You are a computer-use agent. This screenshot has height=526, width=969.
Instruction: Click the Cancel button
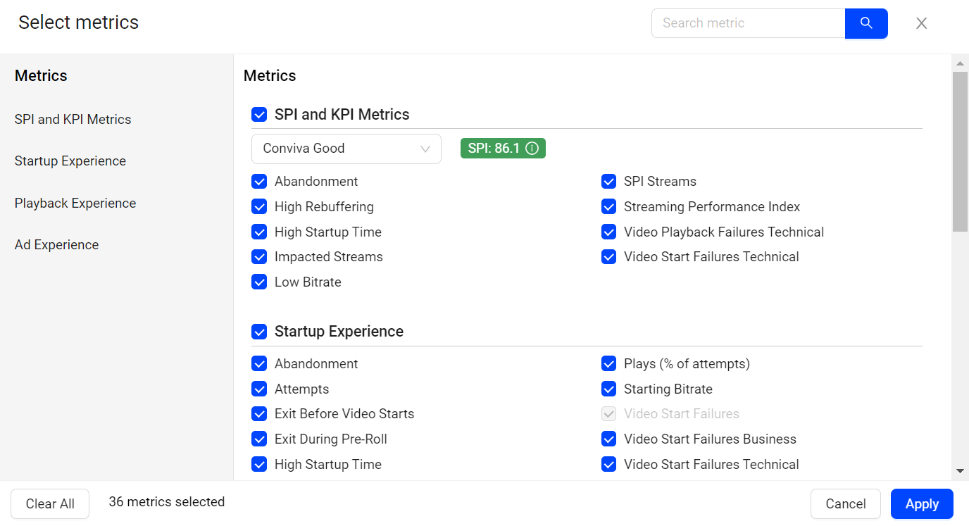(x=845, y=504)
